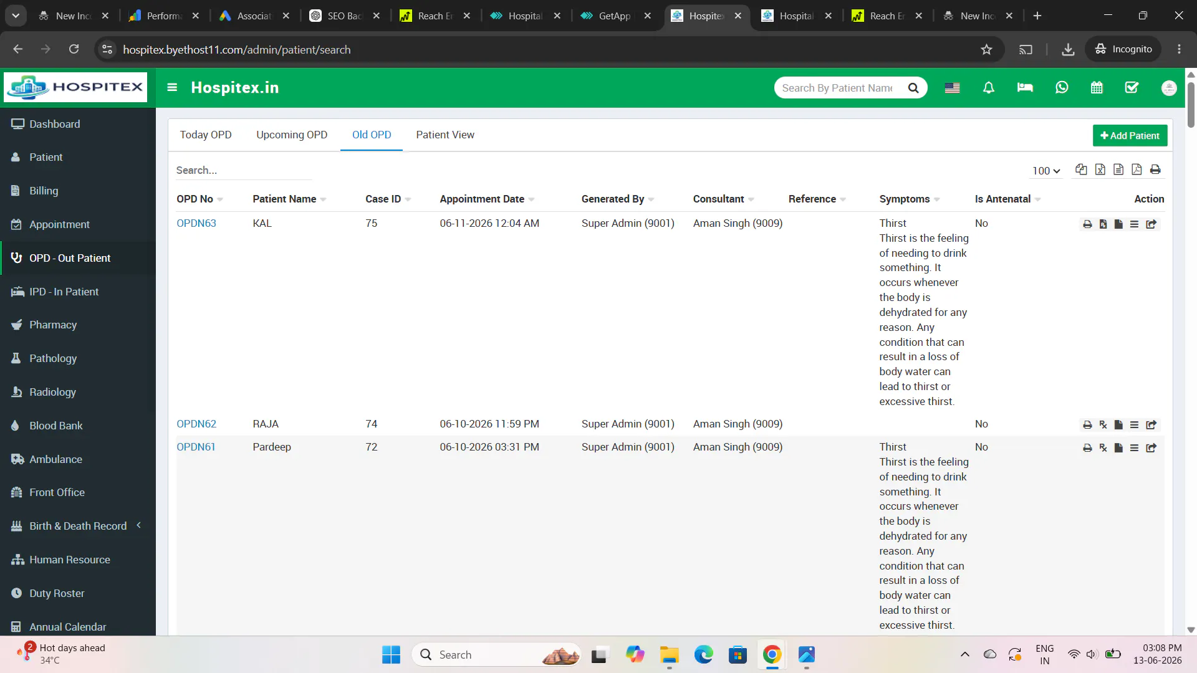Open the document icon in OPDN62 row
The image size is (1197, 673).
[x=1118, y=425]
